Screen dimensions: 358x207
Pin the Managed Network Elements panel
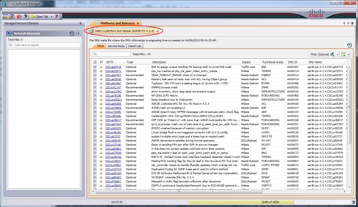coord(80,23)
